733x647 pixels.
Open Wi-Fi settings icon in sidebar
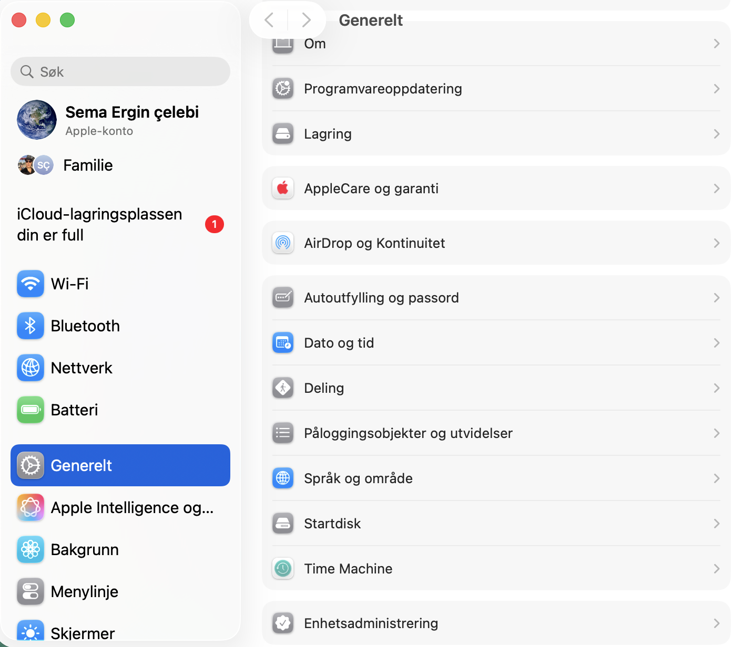(x=30, y=284)
